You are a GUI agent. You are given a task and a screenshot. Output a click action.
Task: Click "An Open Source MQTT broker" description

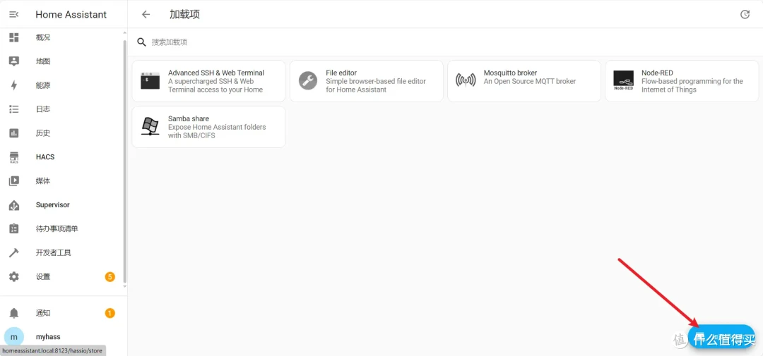point(529,81)
